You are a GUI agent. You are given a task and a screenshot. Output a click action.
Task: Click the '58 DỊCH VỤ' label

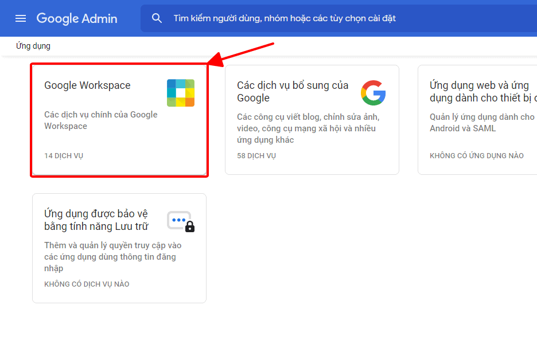pyautogui.click(x=256, y=155)
